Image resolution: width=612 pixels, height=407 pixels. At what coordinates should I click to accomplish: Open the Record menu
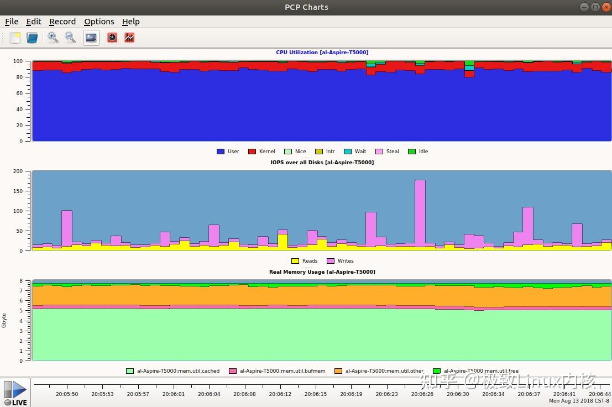coord(62,22)
